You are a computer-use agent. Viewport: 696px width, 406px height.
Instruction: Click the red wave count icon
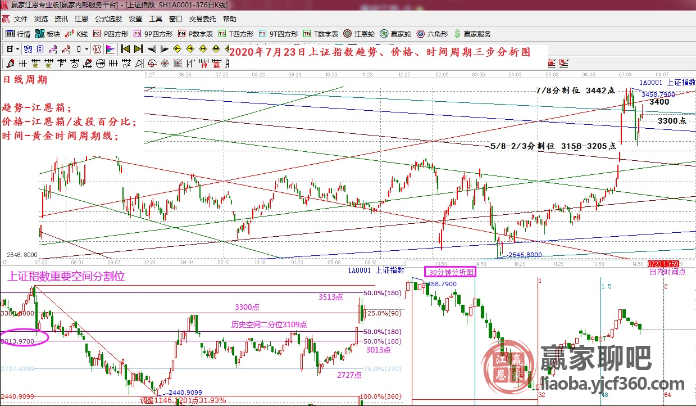click(66, 49)
